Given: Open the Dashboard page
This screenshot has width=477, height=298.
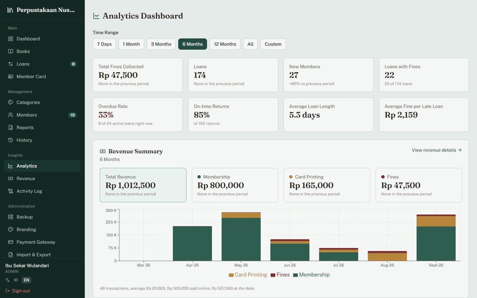Looking at the screenshot, I should point(42,39).
